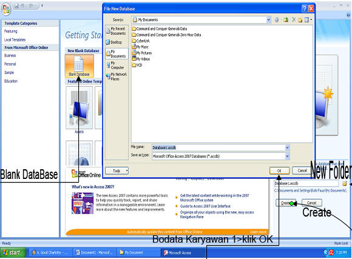Image resolution: width=352 pixels, height=259 pixels.
Task: Go up one level folder icon
Action: pos(286,20)
